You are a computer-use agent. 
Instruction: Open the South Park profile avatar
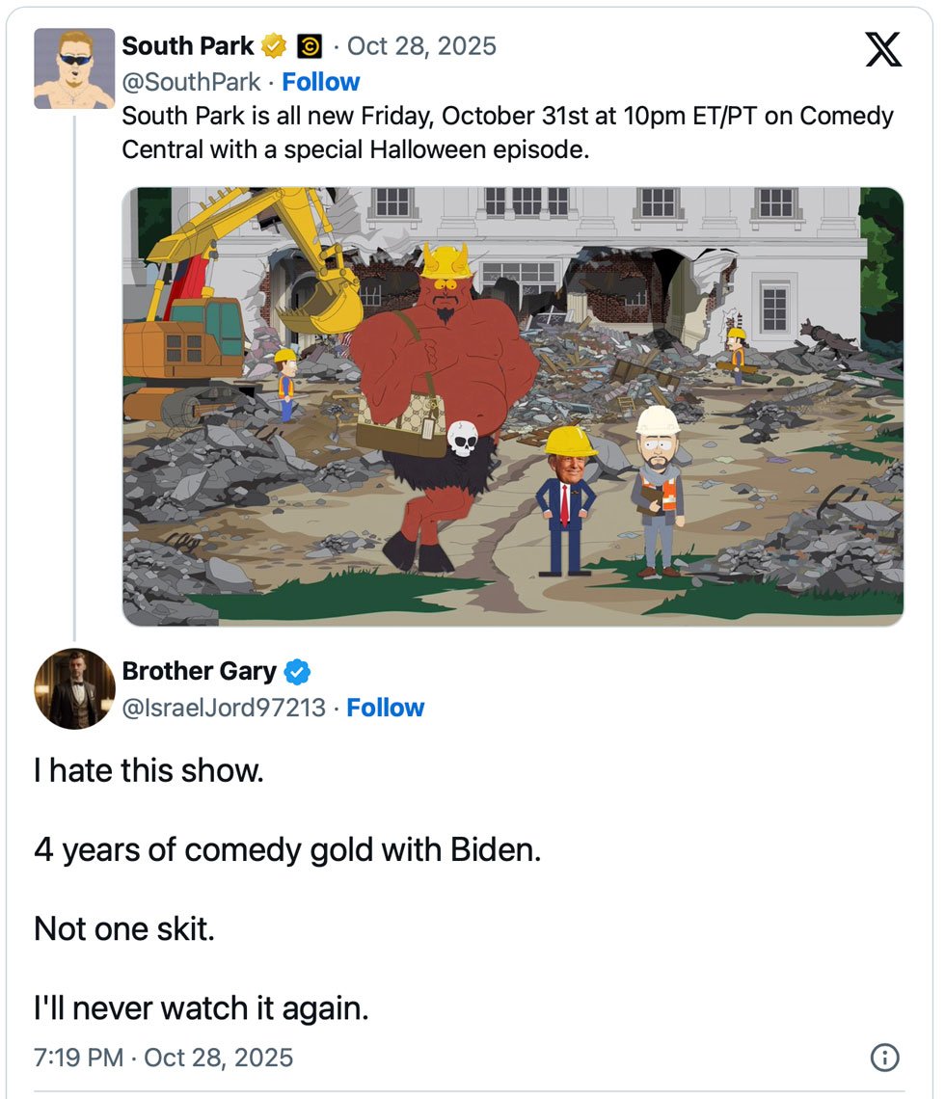pyautogui.click(x=74, y=68)
